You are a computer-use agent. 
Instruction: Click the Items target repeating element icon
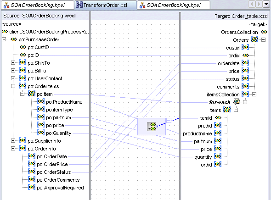click(x=227, y=110)
